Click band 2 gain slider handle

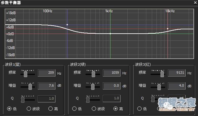(93, 87)
